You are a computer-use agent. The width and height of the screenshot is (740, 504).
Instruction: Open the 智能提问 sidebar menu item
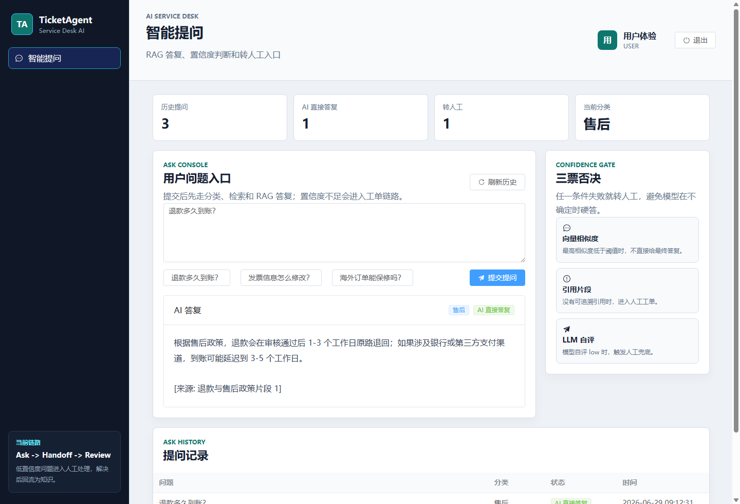tap(64, 58)
